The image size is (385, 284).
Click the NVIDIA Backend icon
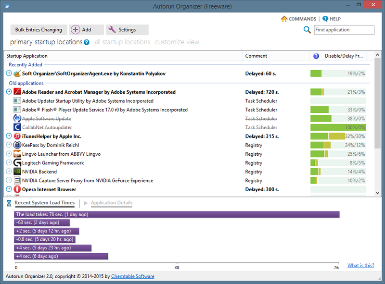[17, 172]
